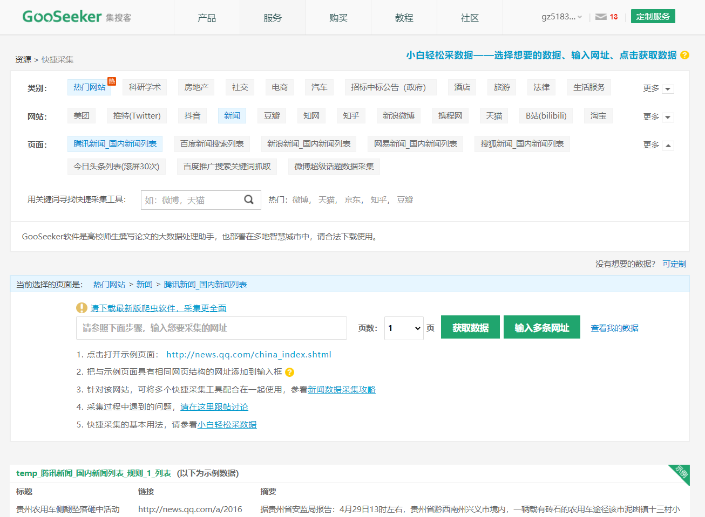Select the 知网 website
705x517 pixels.
(311, 116)
